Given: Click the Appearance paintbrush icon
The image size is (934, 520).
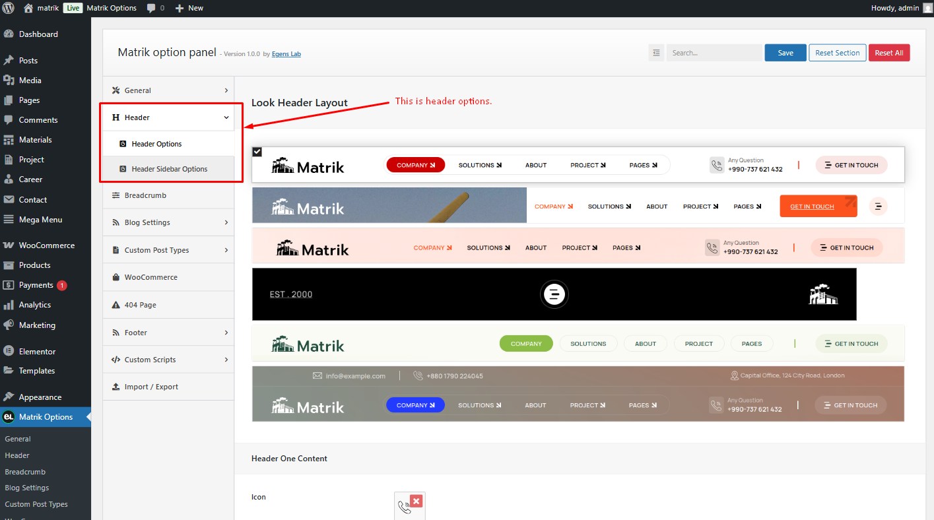Looking at the screenshot, I should 9,397.
